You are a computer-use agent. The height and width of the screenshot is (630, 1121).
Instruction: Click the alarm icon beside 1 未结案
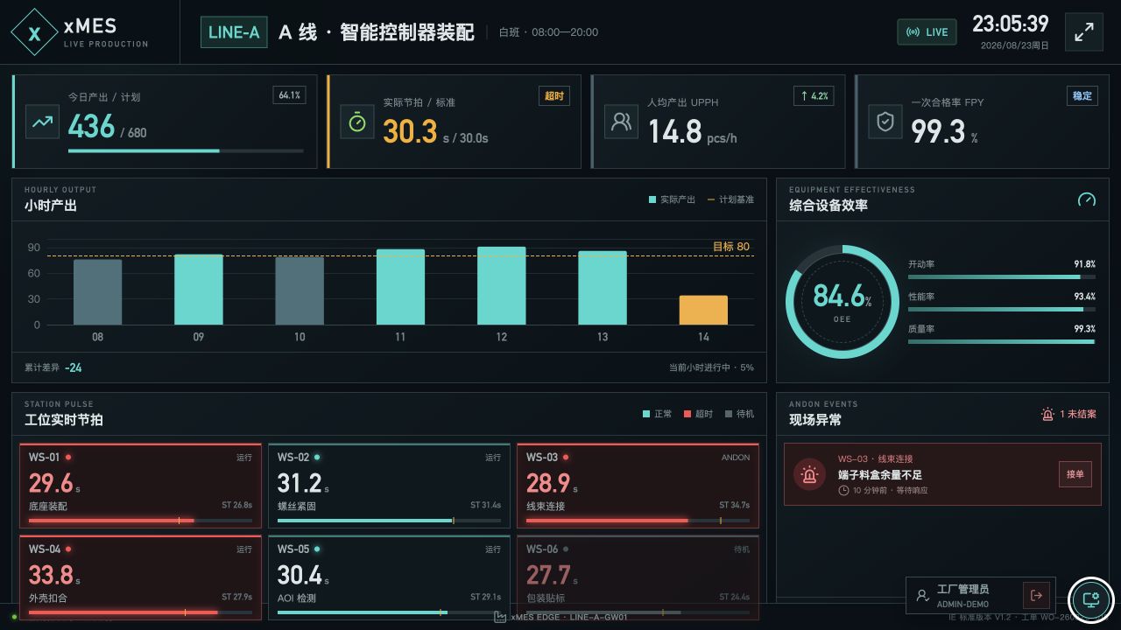pyautogui.click(x=1047, y=414)
